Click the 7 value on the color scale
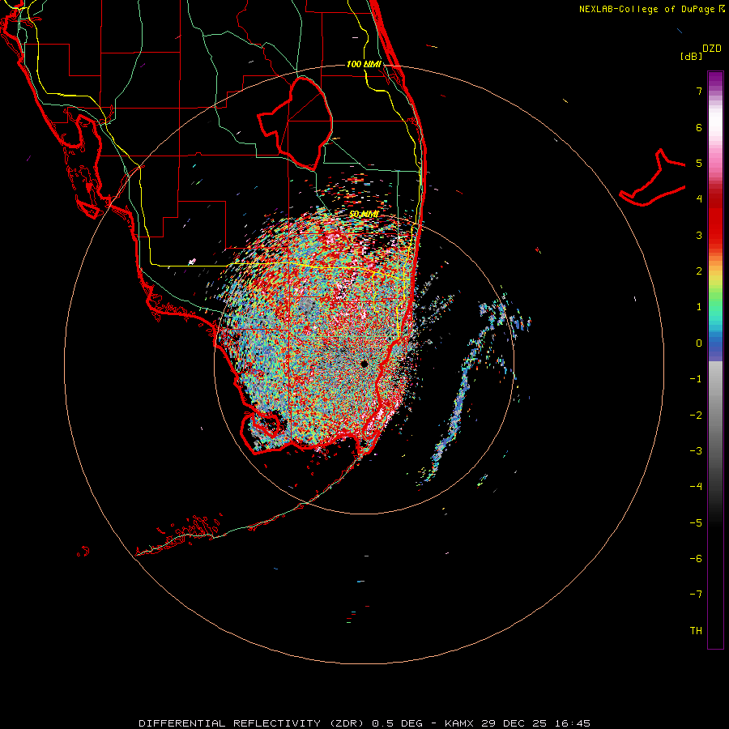 (699, 91)
